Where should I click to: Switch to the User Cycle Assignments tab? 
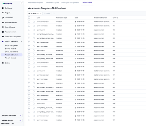pos(70,3)
